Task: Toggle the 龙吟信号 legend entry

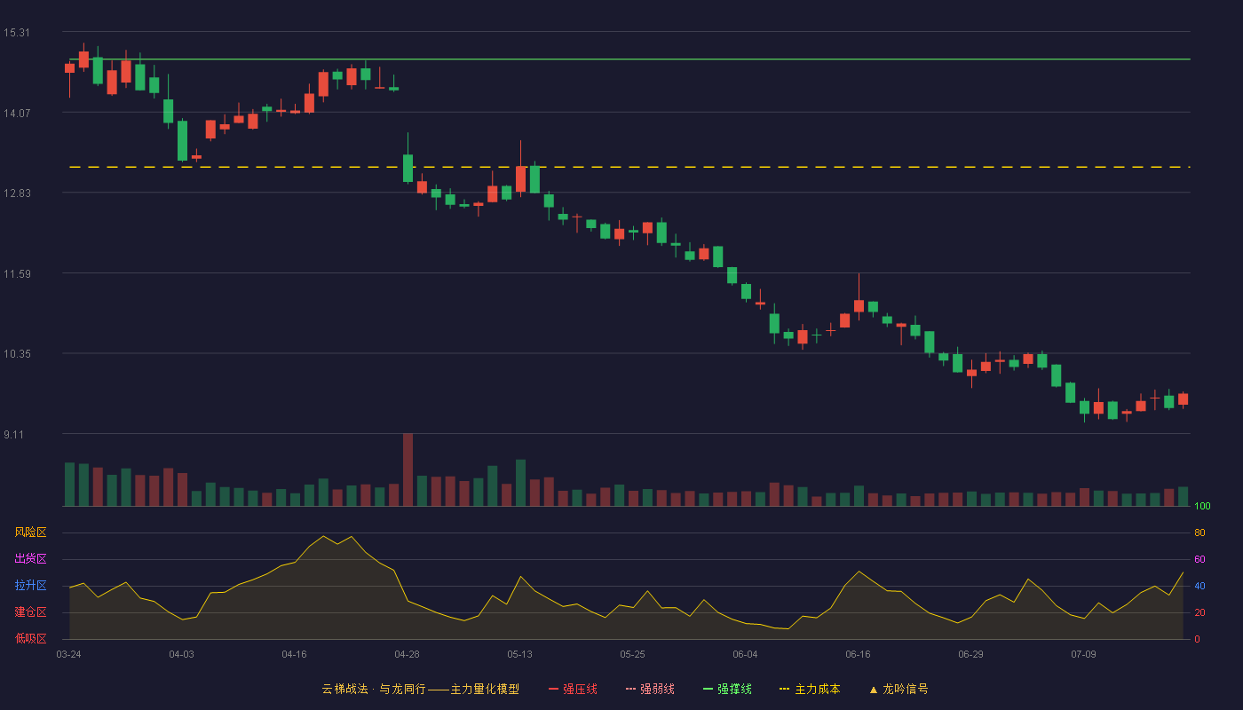Action: pos(899,689)
